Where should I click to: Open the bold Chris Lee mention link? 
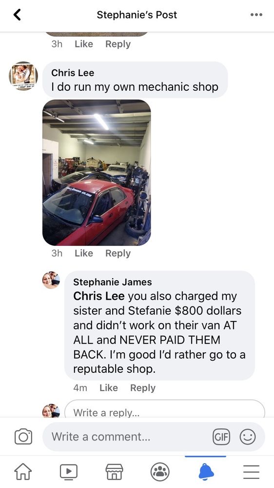pos(99,296)
